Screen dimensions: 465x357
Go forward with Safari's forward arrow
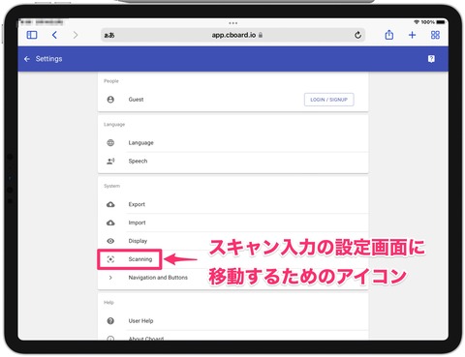pyautogui.click(x=76, y=35)
